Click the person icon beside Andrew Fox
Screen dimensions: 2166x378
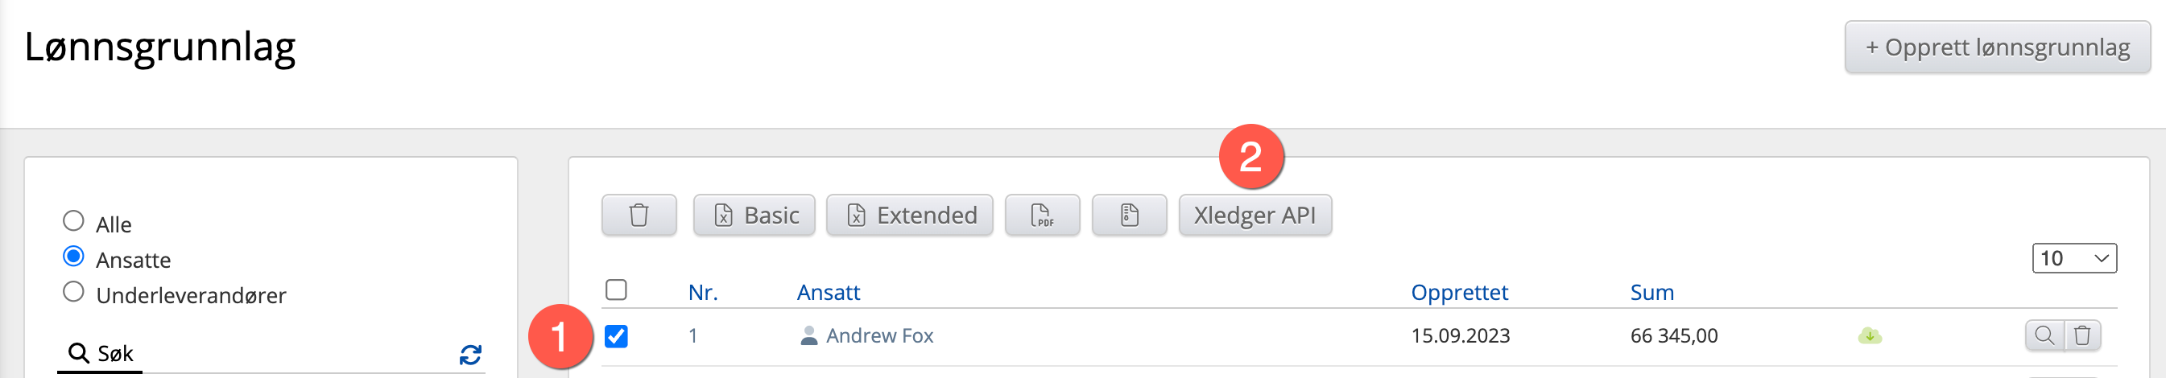[x=808, y=336]
